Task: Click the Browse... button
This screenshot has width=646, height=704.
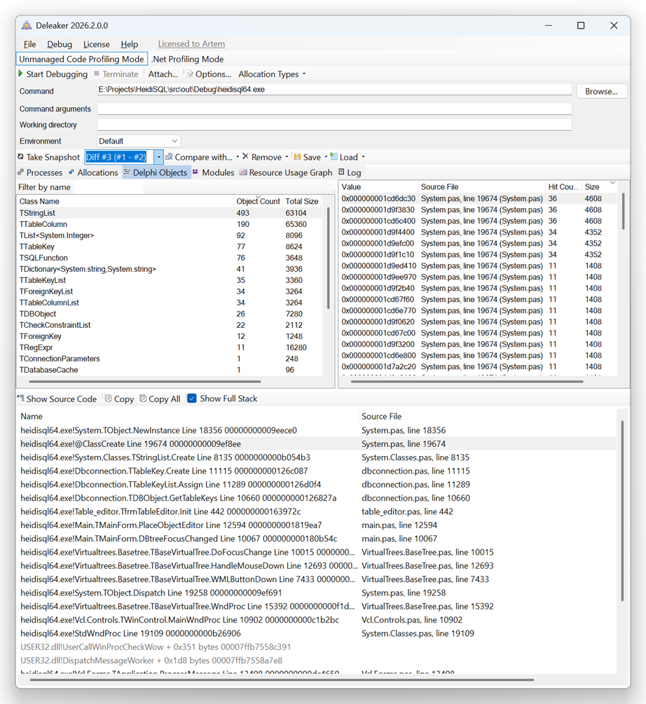Action: (x=601, y=91)
